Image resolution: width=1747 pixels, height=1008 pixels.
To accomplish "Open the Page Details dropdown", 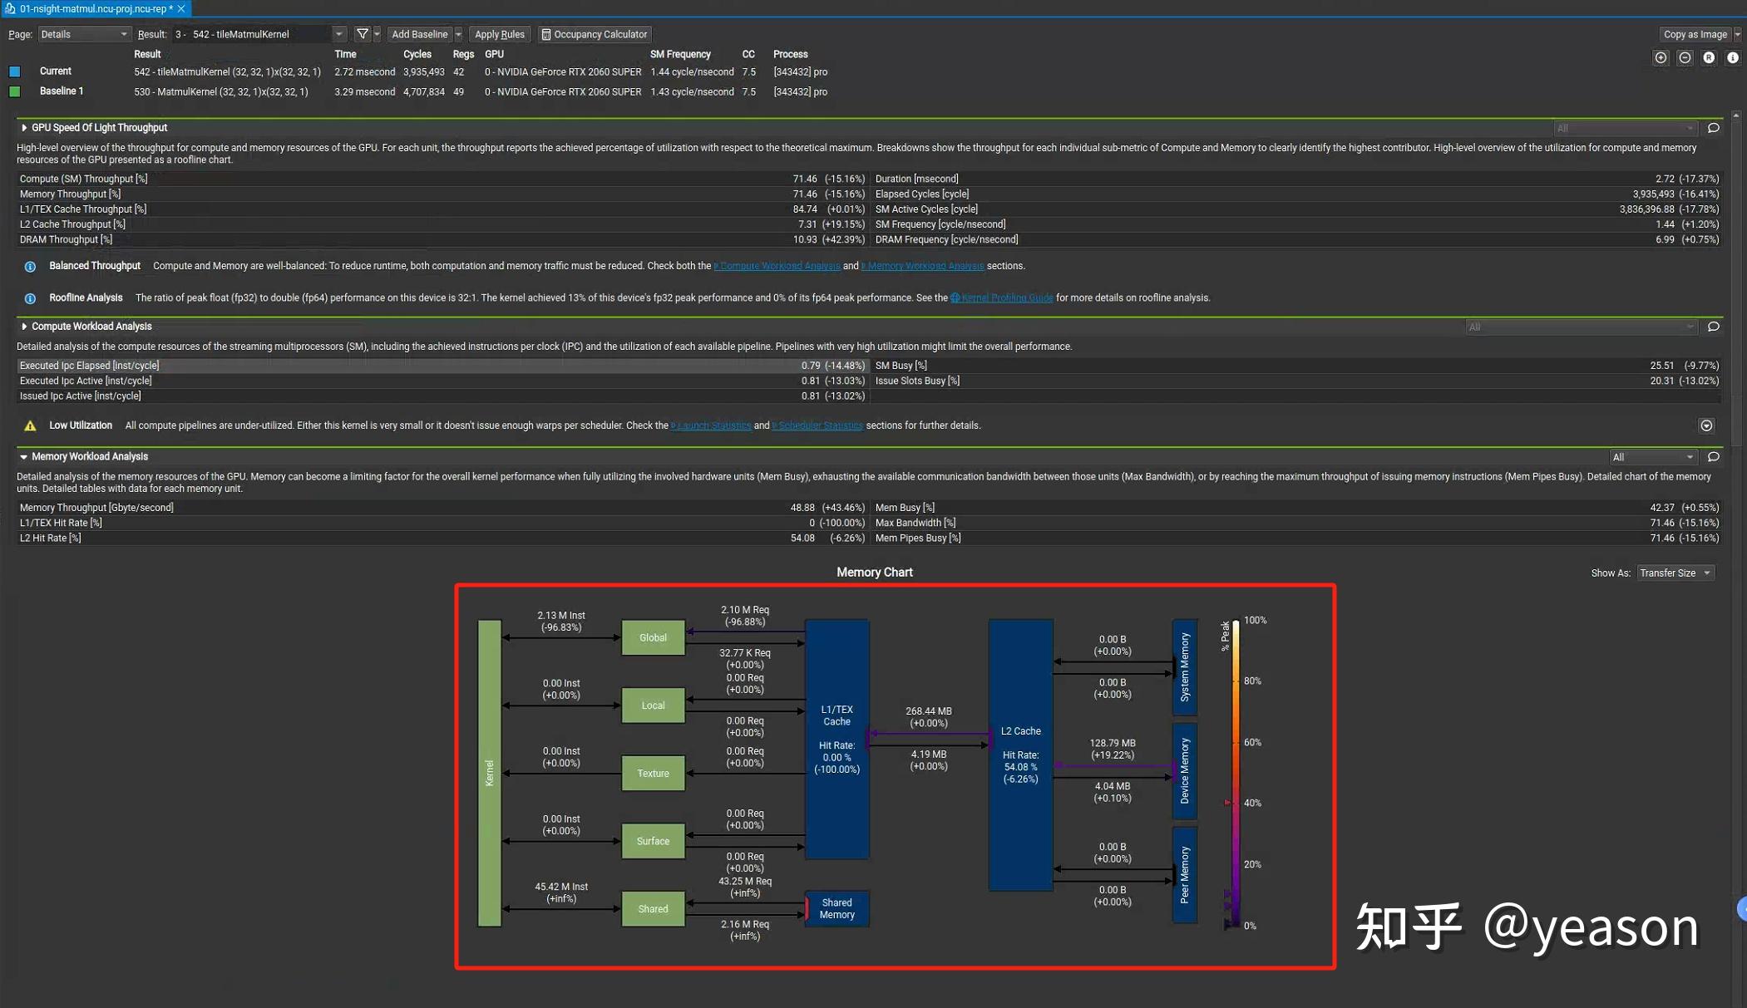I will pyautogui.click(x=84, y=34).
